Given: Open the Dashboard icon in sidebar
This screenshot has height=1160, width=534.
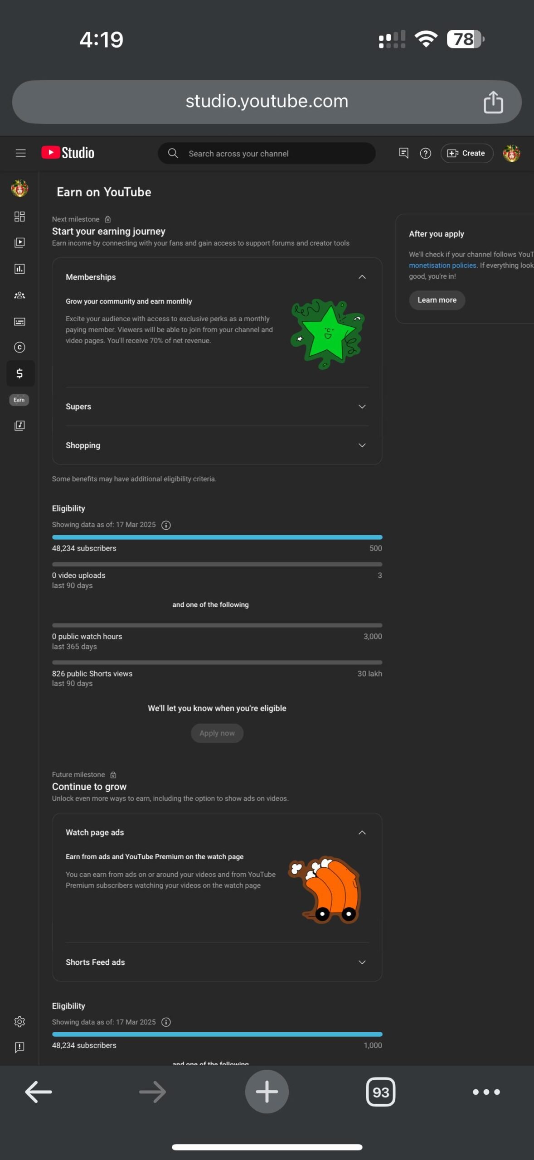Looking at the screenshot, I should (19, 217).
